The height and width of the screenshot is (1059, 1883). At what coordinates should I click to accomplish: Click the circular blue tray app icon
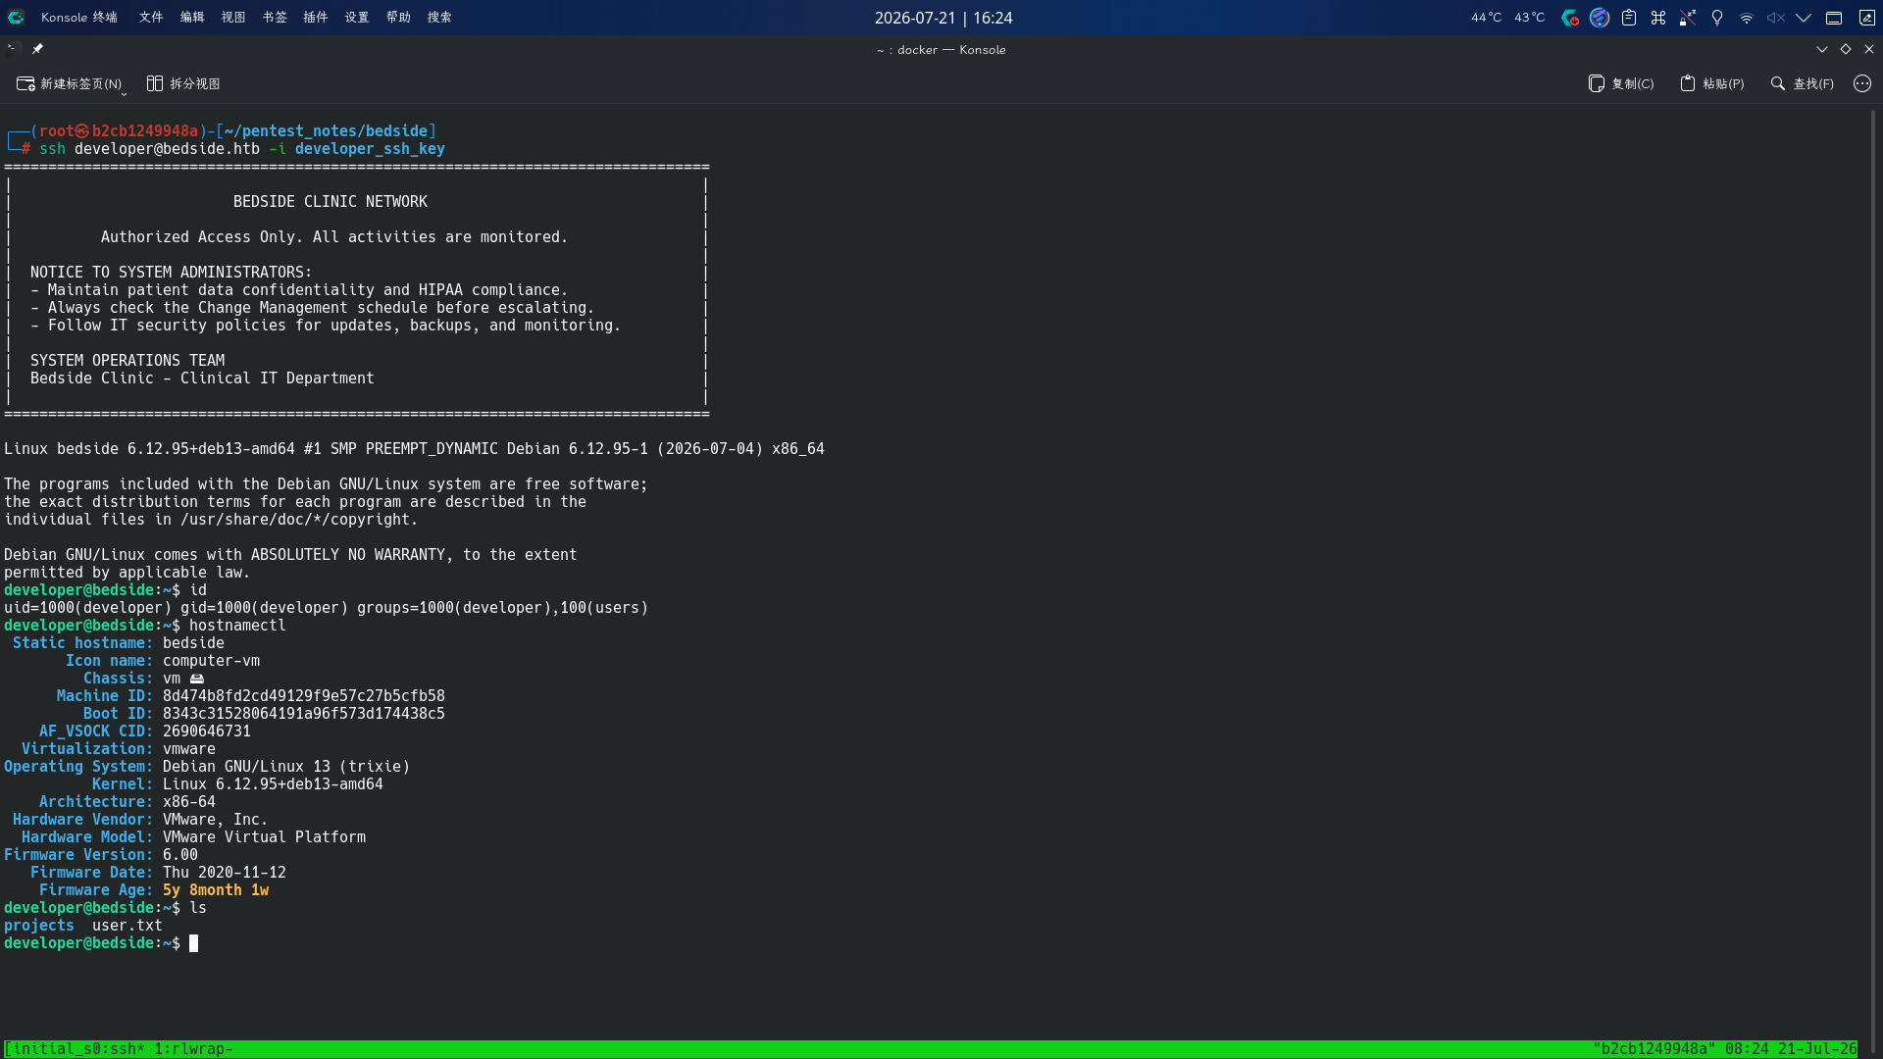[x=1600, y=18]
